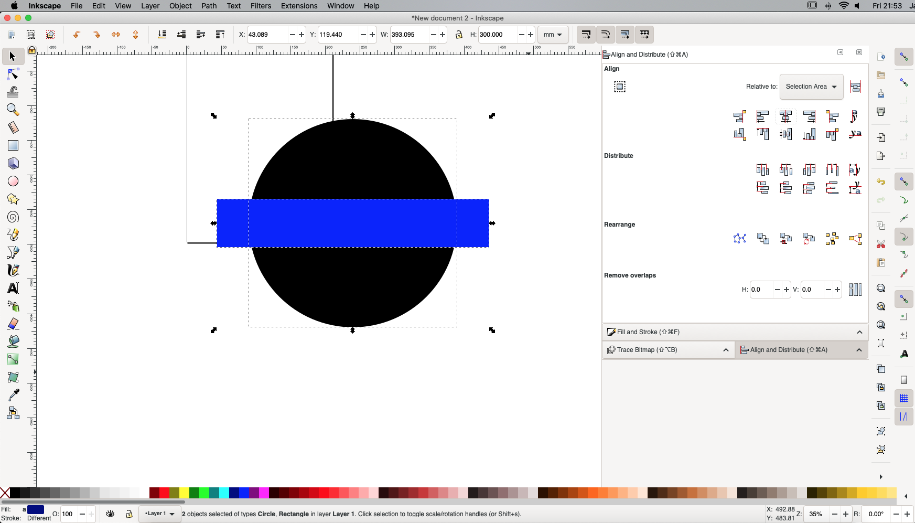Toggle Layer 1 visibility eye
Screen dimensions: 915x523
[x=110, y=514]
